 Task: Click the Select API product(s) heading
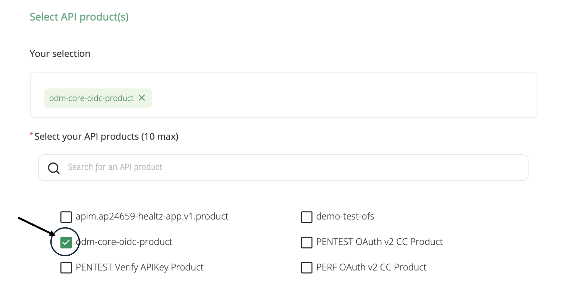(79, 17)
